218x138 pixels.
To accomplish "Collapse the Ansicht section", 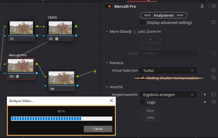I will click(107, 87).
